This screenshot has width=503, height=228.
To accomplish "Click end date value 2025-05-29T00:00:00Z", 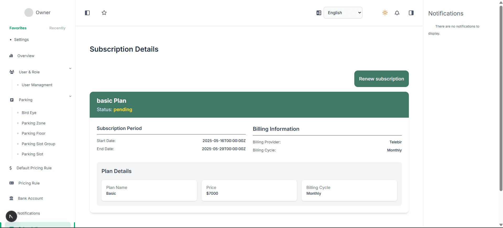I will point(224,149).
